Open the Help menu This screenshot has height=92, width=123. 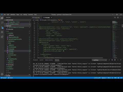35,15
